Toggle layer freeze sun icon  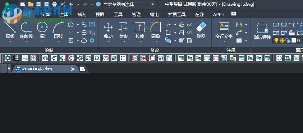[x=282, y=40]
